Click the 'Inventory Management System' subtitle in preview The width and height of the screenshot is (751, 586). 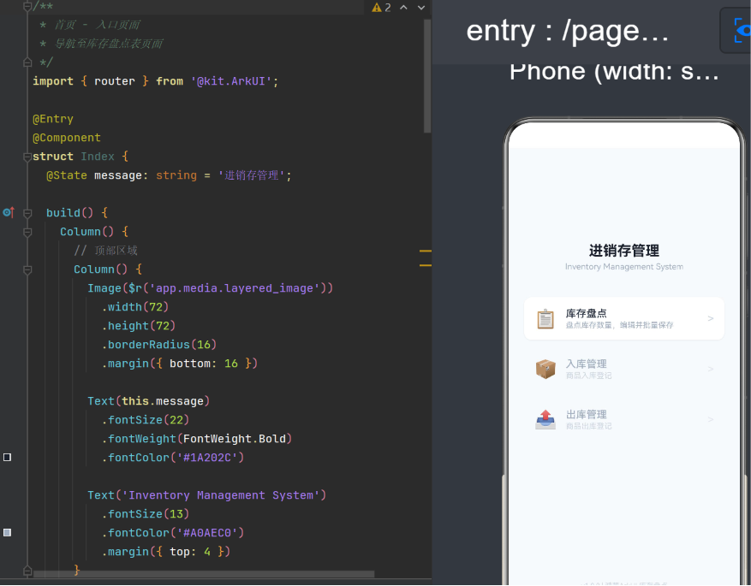(624, 266)
